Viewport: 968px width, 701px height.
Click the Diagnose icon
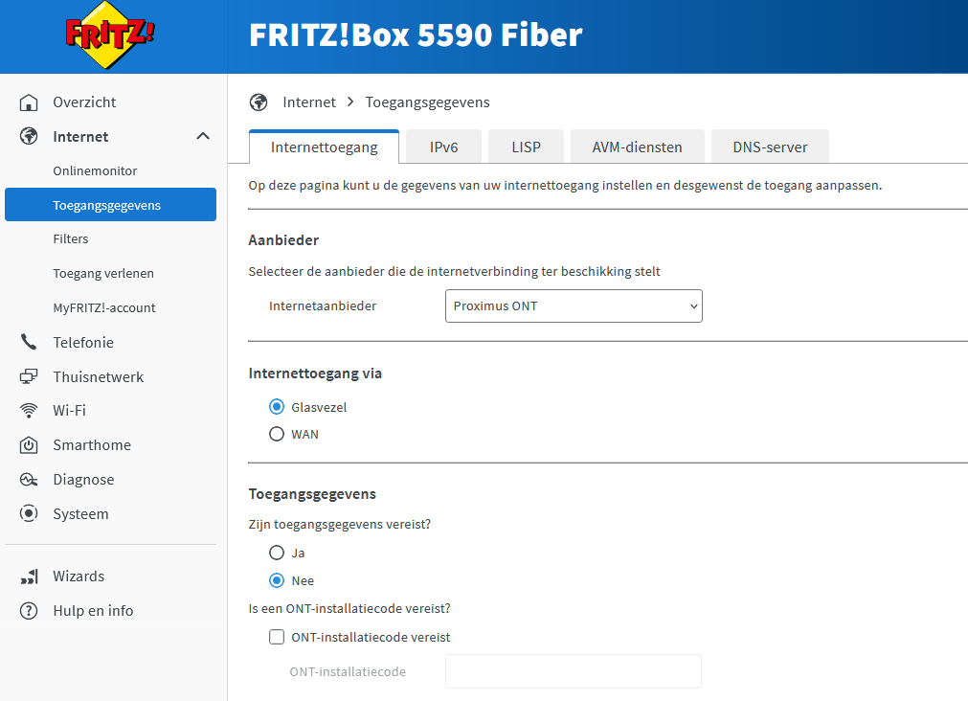(30, 480)
